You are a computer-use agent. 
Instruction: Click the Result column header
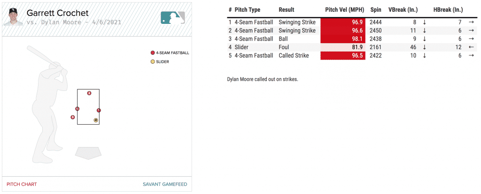click(x=287, y=10)
